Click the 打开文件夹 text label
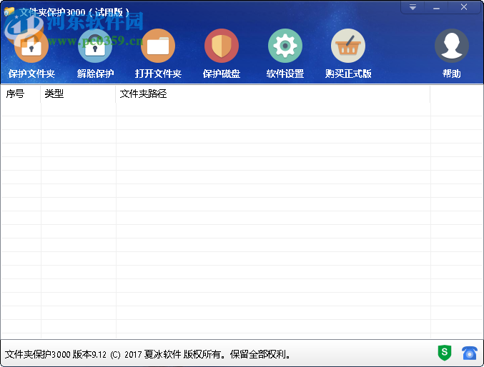Viewport: 484px width, 367px height. (158, 74)
